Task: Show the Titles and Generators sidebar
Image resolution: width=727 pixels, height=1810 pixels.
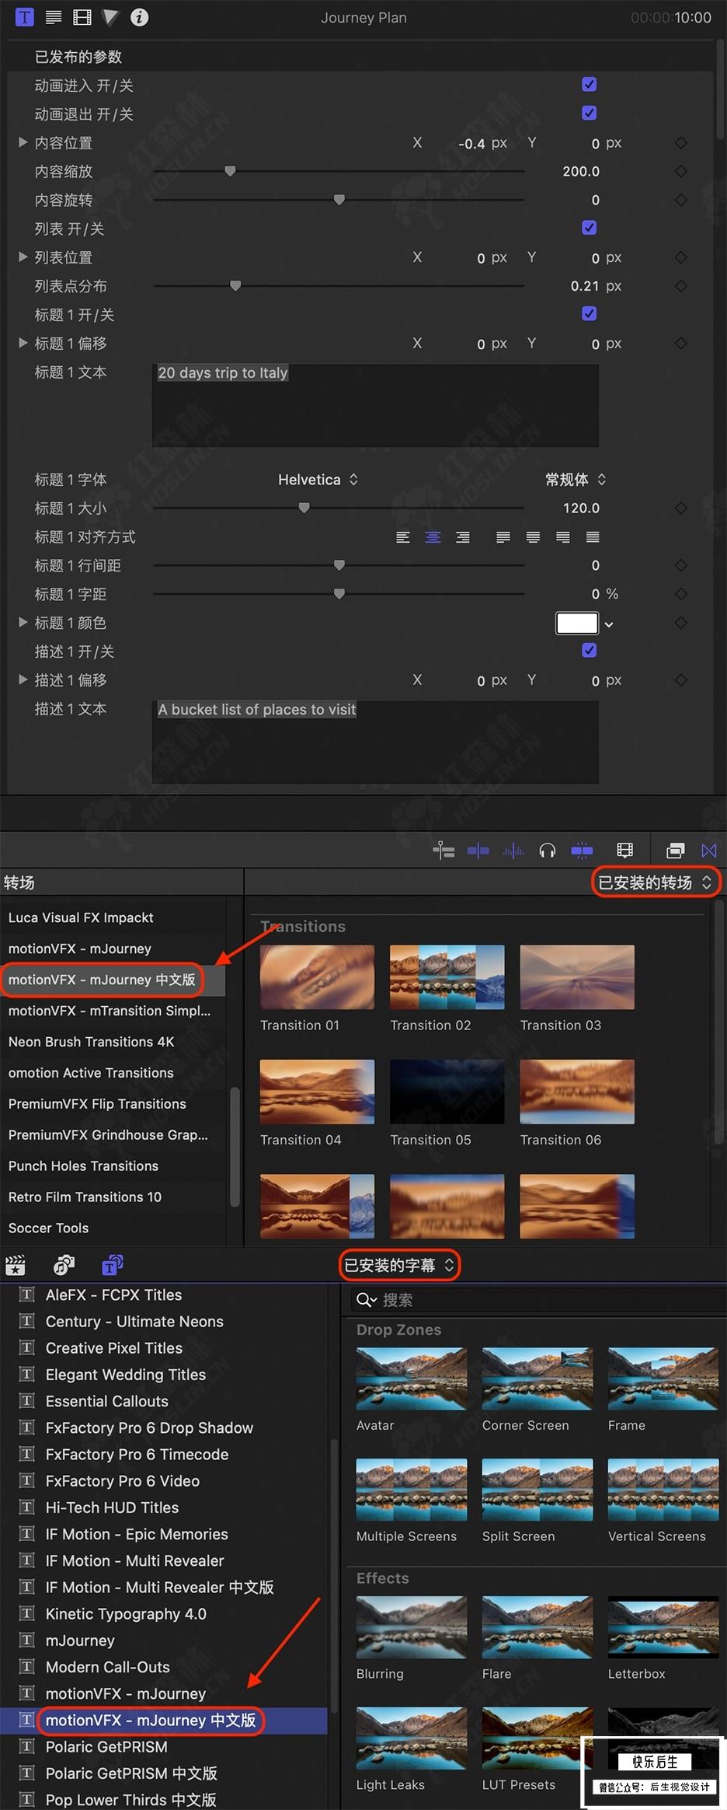Action: [113, 1265]
